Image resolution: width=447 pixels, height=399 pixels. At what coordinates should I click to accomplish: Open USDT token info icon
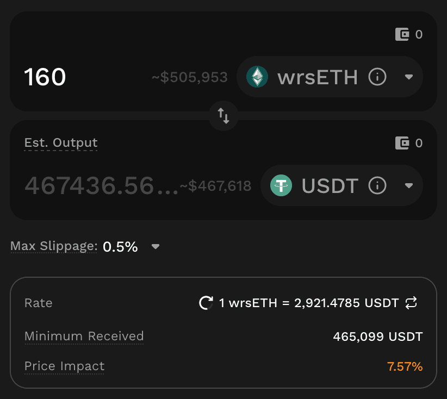377,186
